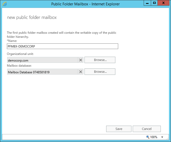Click into the Name field PFMBX-DEMOCORP

[63, 46]
